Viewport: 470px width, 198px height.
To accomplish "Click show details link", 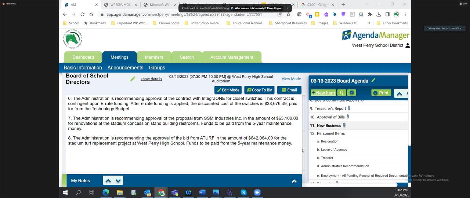I will point(151,79).
